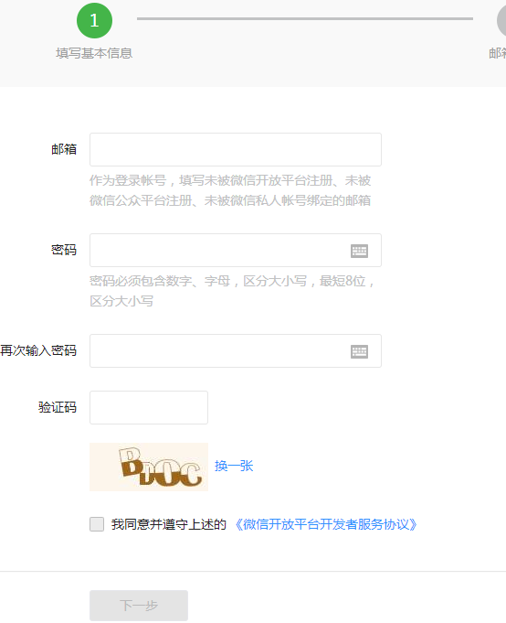Focus the 密码 password input field
Image resolution: width=506 pixels, height=623 pixels.
pyautogui.click(x=236, y=251)
